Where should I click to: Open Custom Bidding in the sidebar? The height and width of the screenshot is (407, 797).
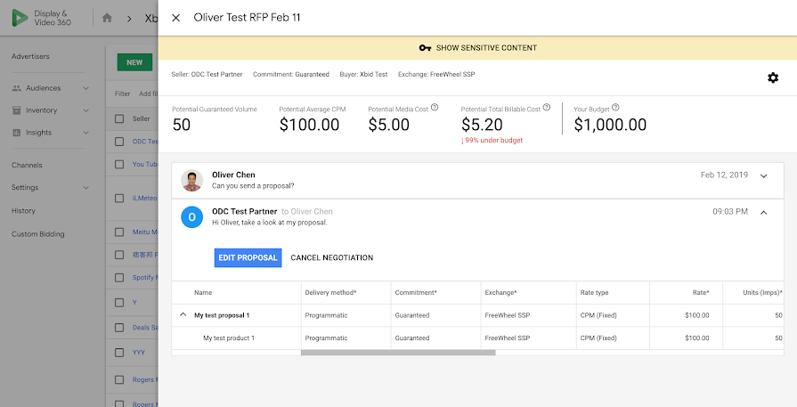pyautogui.click(x=38, y=234)
